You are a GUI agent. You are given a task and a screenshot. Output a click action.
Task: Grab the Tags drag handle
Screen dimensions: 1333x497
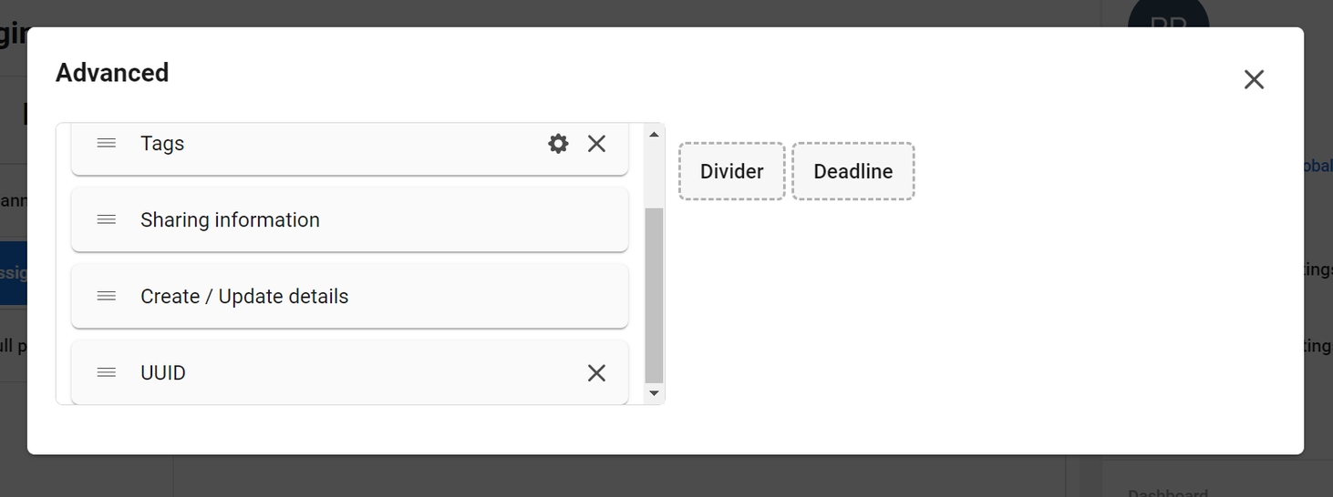pos(107,144)
